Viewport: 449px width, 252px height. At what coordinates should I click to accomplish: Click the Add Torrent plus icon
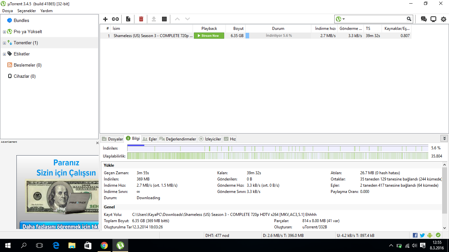(105, 19)
